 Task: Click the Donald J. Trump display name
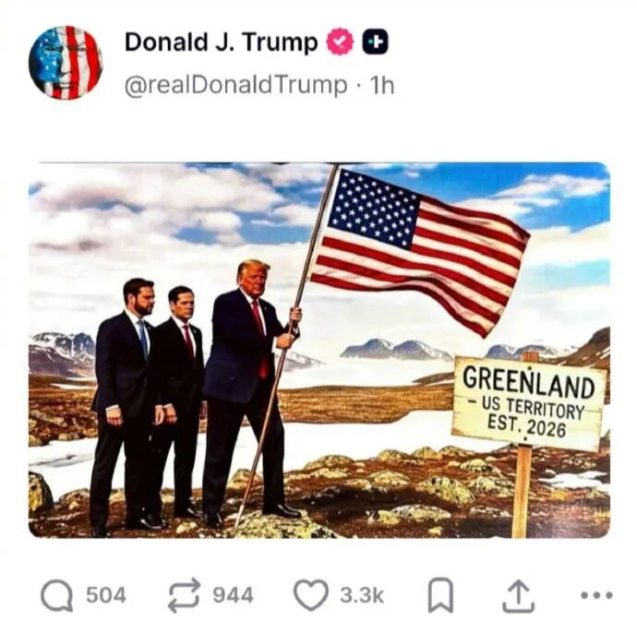[x=221, y=42]
